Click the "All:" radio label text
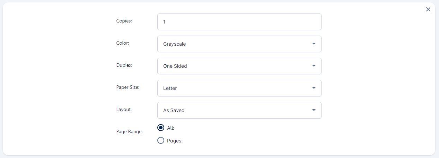This screenshot has height=158, width=439. click(170, 128)
